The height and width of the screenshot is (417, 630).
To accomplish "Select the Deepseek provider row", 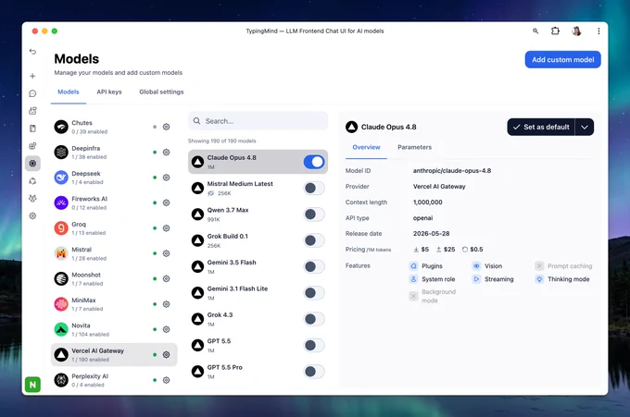I will coord(114,178).
